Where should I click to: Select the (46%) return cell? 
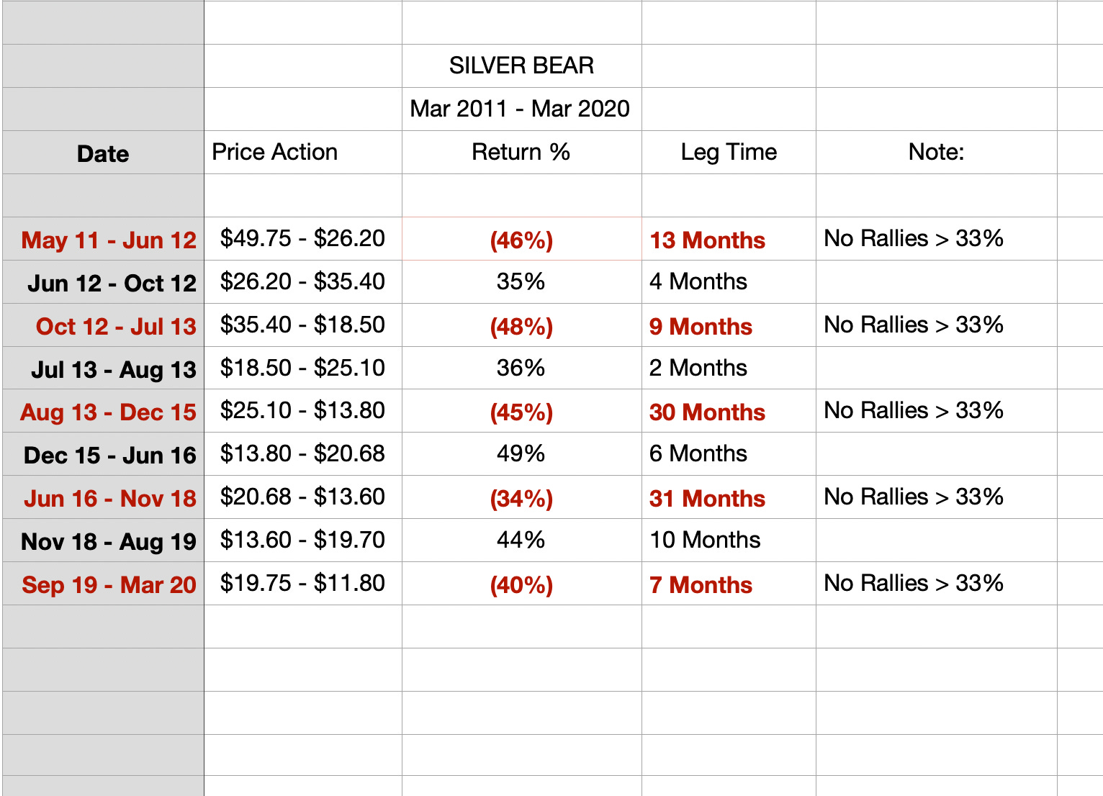click(x=521, y=239)
